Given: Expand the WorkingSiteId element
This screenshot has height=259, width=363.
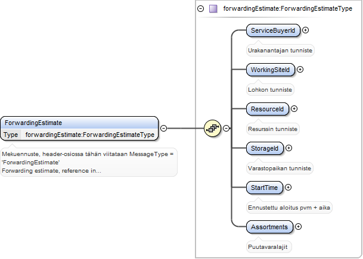Looking at the screenshot, I should click(300, 70).
